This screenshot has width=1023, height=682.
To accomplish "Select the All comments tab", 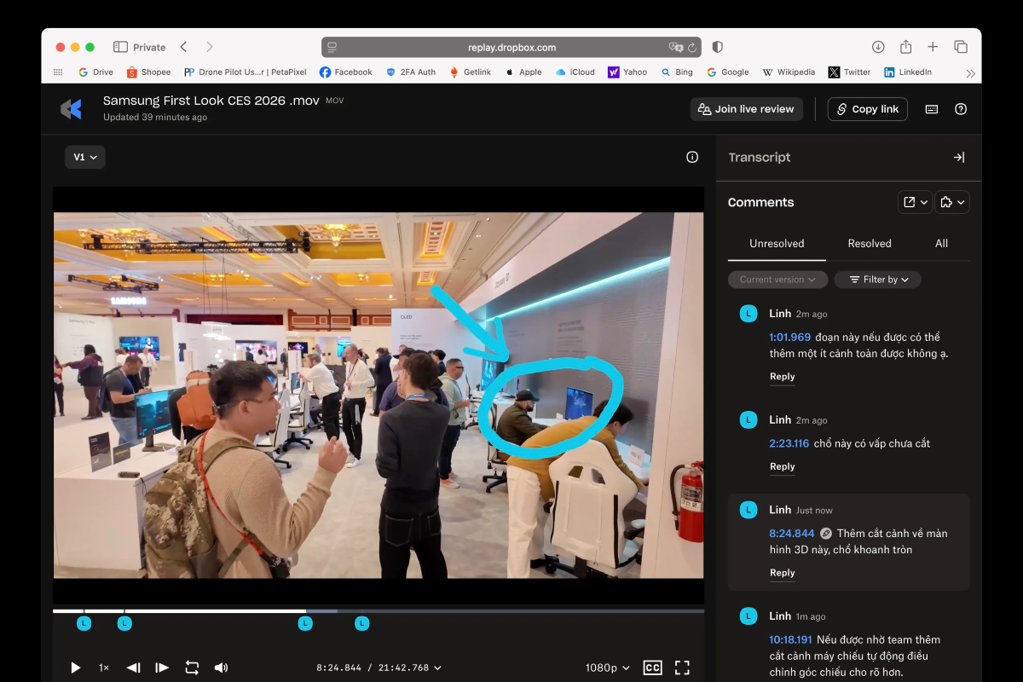I will click(x=941, y=243).
